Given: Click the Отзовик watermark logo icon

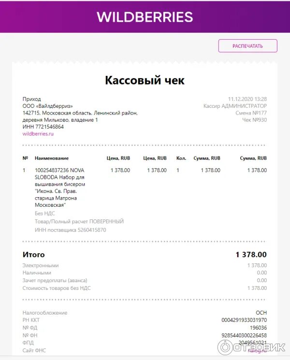Looking at the screenshot, I should pyautogui.click(x=225, y=347).
